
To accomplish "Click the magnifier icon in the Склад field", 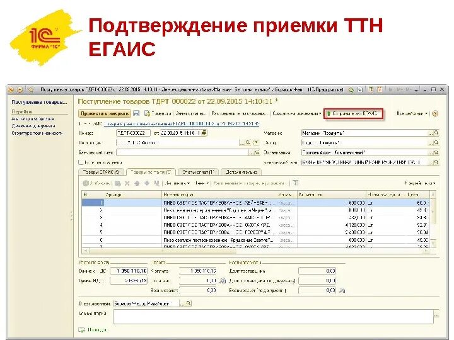I will click(436, 143).
